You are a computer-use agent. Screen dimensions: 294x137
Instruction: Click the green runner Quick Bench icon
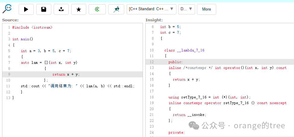tap(116, 9)
